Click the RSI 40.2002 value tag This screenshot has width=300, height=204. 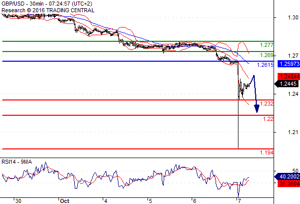(287, 176)
